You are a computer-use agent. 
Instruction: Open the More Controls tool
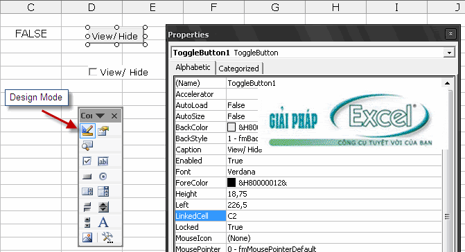click(107, 237)
